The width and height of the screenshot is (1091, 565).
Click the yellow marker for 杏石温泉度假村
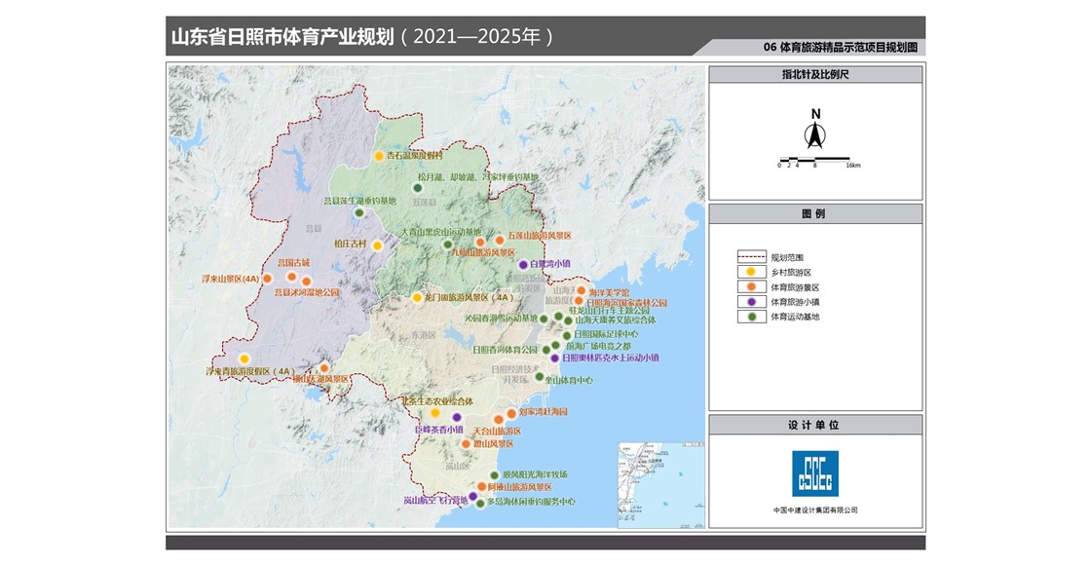379,156
